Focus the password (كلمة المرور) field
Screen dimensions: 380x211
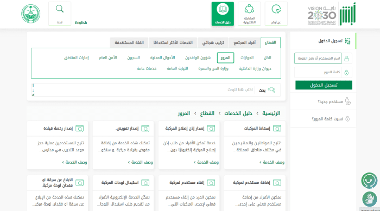(318, 72)
